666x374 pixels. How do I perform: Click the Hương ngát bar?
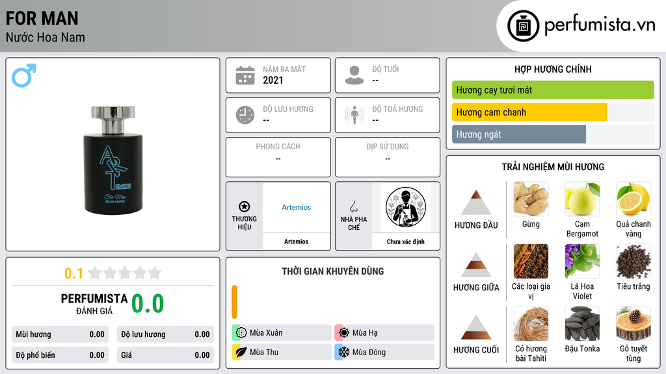tap(553, 134)
